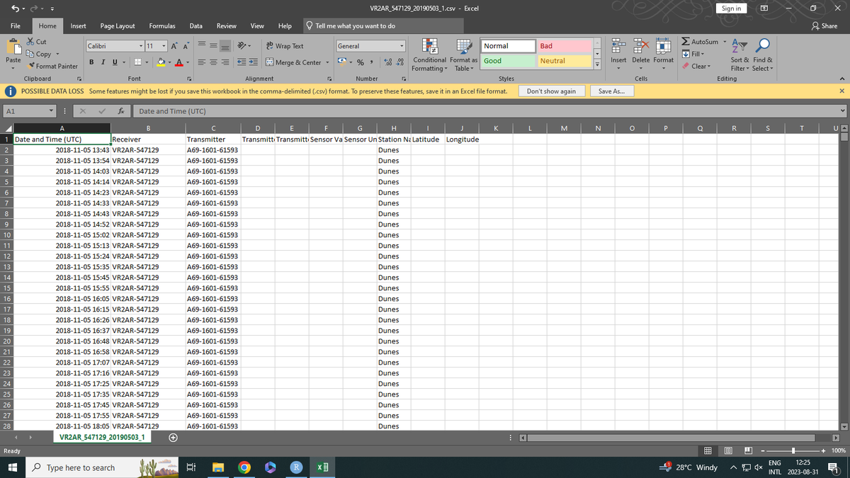The height and width of the screenshot is (478, 850).
Task: Click Merge & Center
Action: [x=293, y=62]
